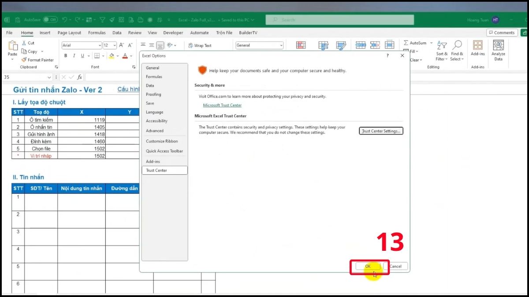Viewport: 529px width, 297px height.
Task: Click the Paste clipboard icon
Action: (x=12, y=45)
